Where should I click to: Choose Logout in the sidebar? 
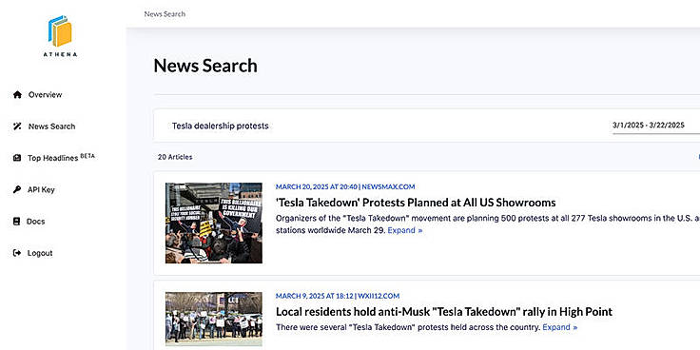40,253
